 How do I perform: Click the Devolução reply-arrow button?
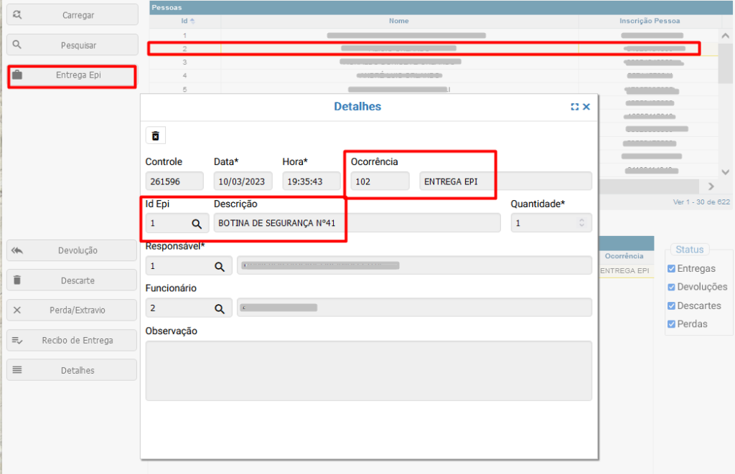click(72, 251)
